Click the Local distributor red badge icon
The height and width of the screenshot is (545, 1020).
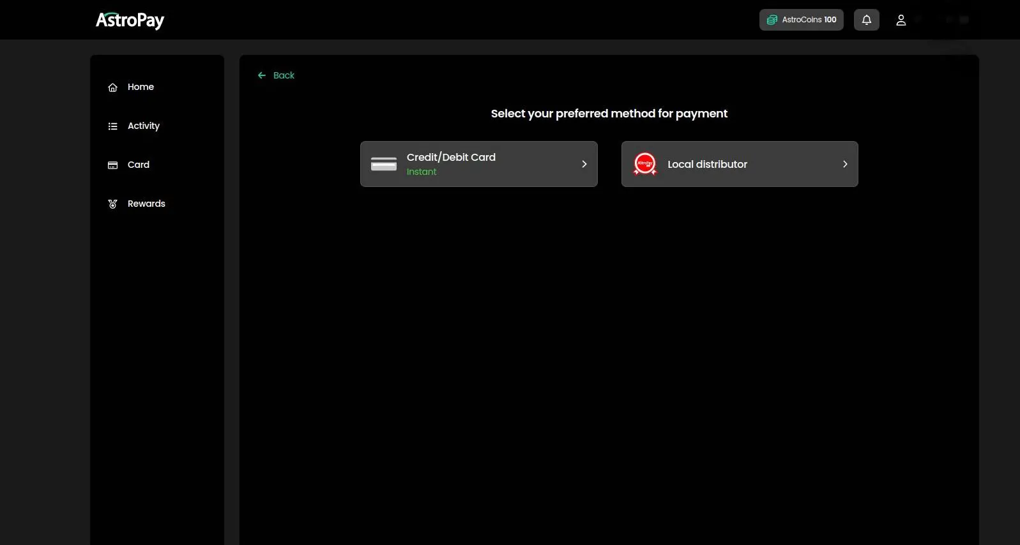645,164
